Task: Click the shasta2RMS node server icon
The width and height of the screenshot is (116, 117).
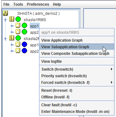Action: (12, 38)
